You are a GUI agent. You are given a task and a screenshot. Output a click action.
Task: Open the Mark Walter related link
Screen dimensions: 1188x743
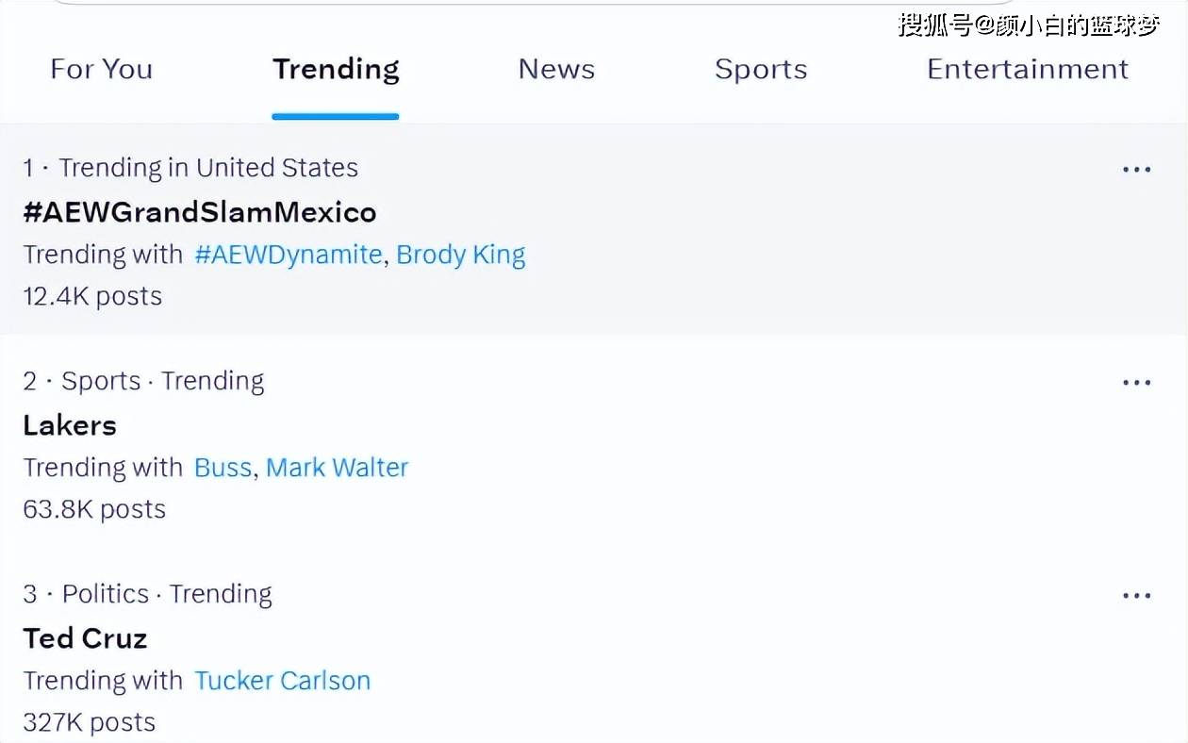[x=337, y=468]
